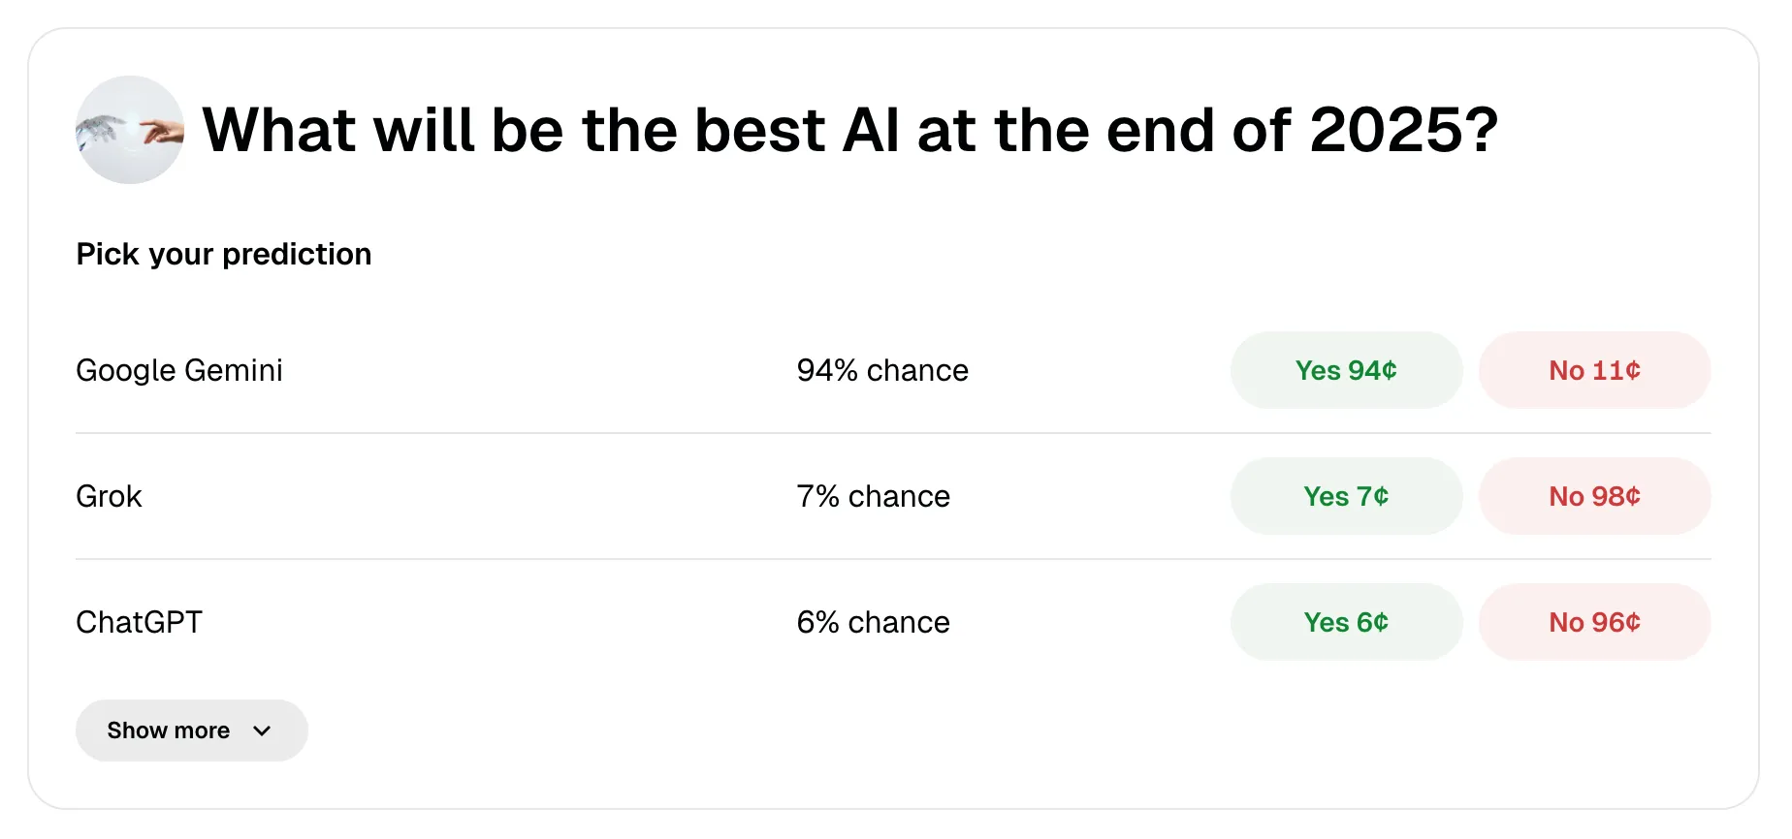Open the Google Gemini outcome details

(178, 370)
